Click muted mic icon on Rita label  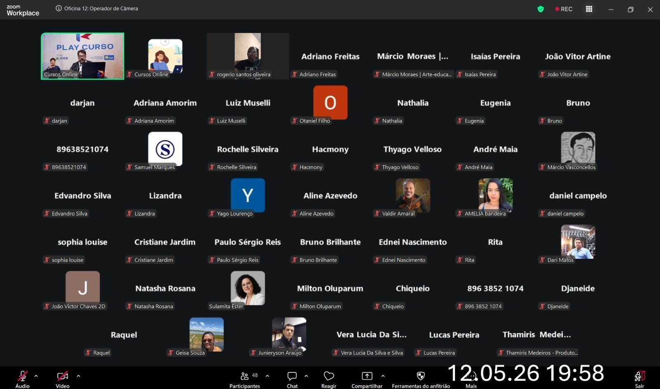pyautogui.click(x=460, y=260)
